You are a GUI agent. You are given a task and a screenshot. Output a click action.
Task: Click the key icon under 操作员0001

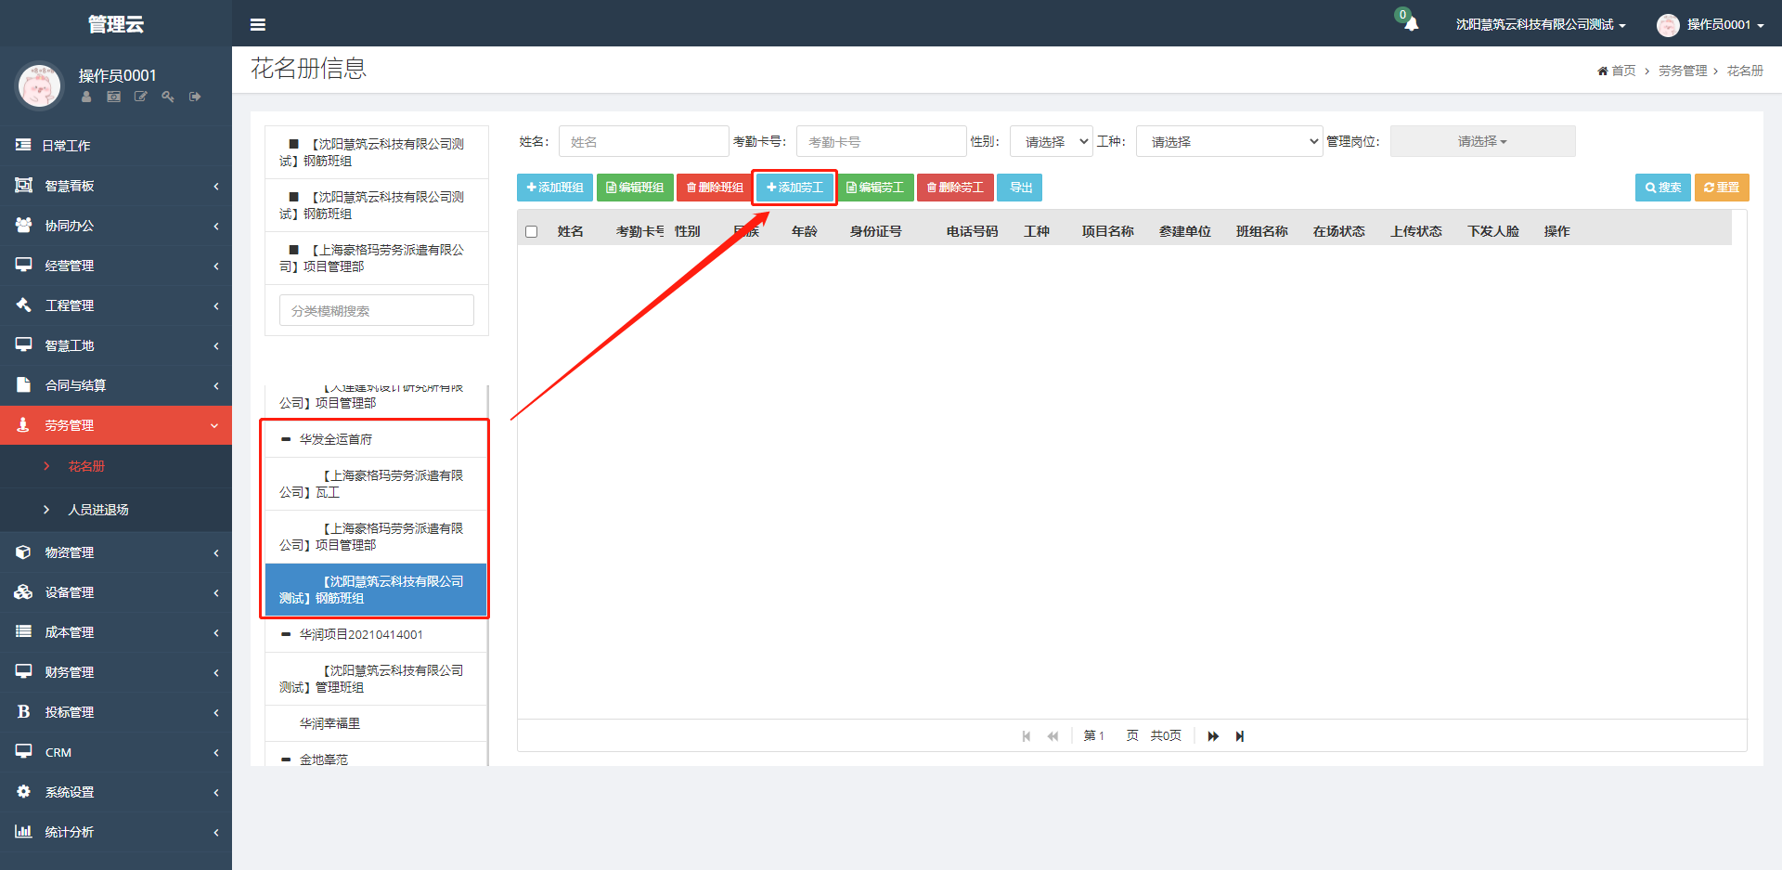coord(168,97)
